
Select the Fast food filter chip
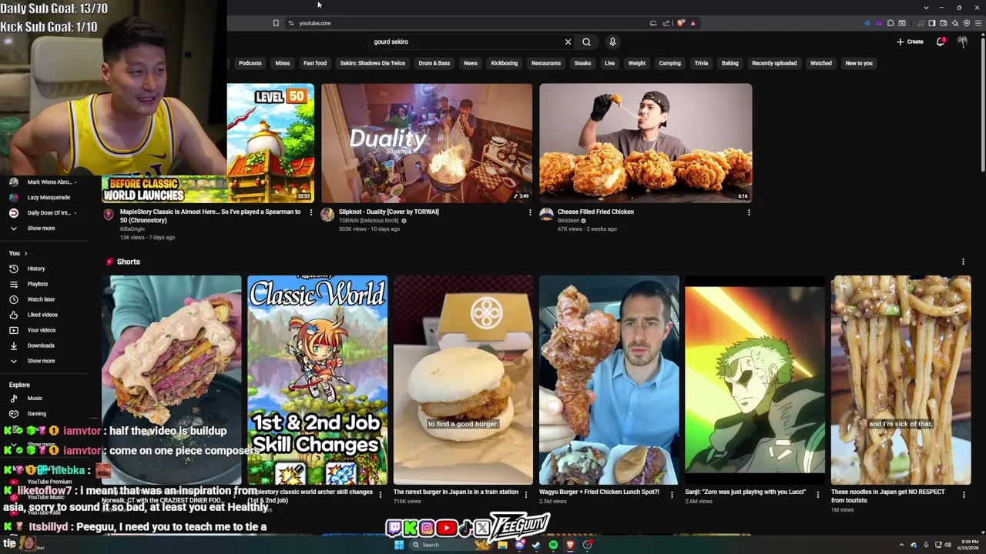(315, 63)
